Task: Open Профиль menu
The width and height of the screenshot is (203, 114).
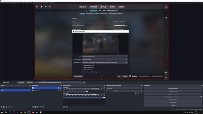Action: click(28, 3)
